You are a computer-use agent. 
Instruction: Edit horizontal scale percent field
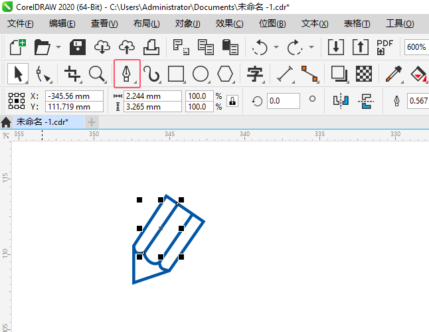pyautogui.click(x=199, y=96)
